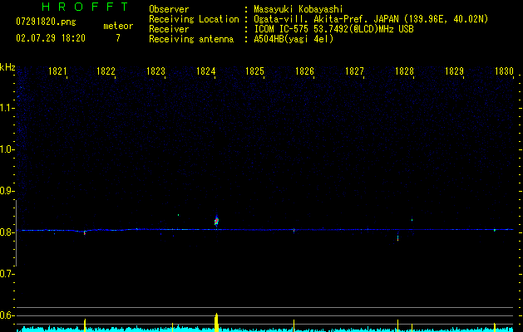Click the 0.8 frequency axis label
Screen dimensions: 523x332
click(7, 232)
